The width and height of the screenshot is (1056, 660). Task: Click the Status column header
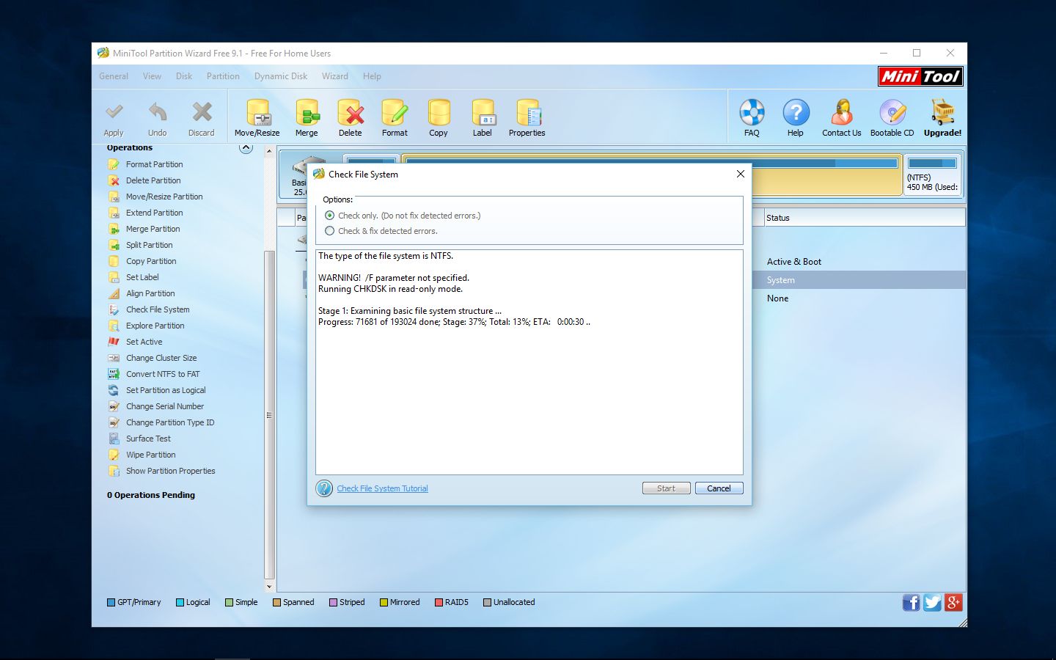click(864, 218)
